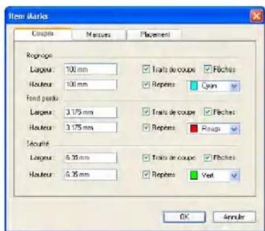Toggle Fond perdu Traits de coupe checkbox
265x231 pixels.
click(146, 112)
